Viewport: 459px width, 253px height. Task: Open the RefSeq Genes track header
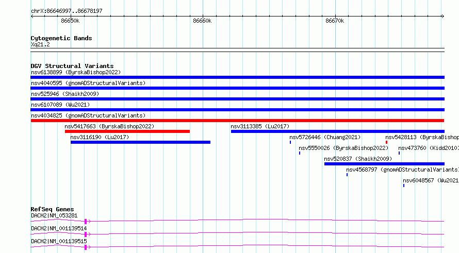point(52,209)
